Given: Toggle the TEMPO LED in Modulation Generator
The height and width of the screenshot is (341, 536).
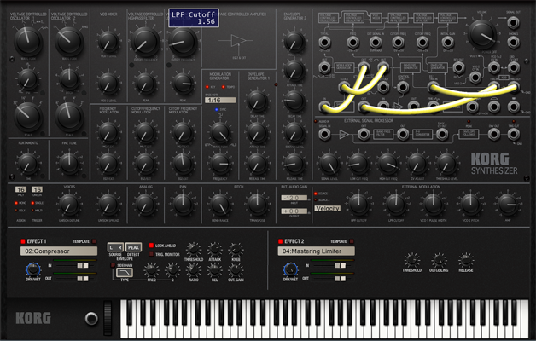Looking at the screenshot, I should (x=224, y=87).
